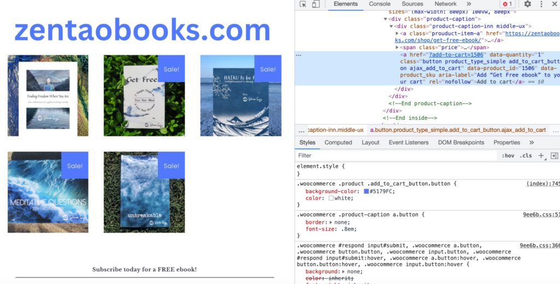
Task: Click the zentaobooks.com site title
Action: pyautogui.click(x=142, y=30)
